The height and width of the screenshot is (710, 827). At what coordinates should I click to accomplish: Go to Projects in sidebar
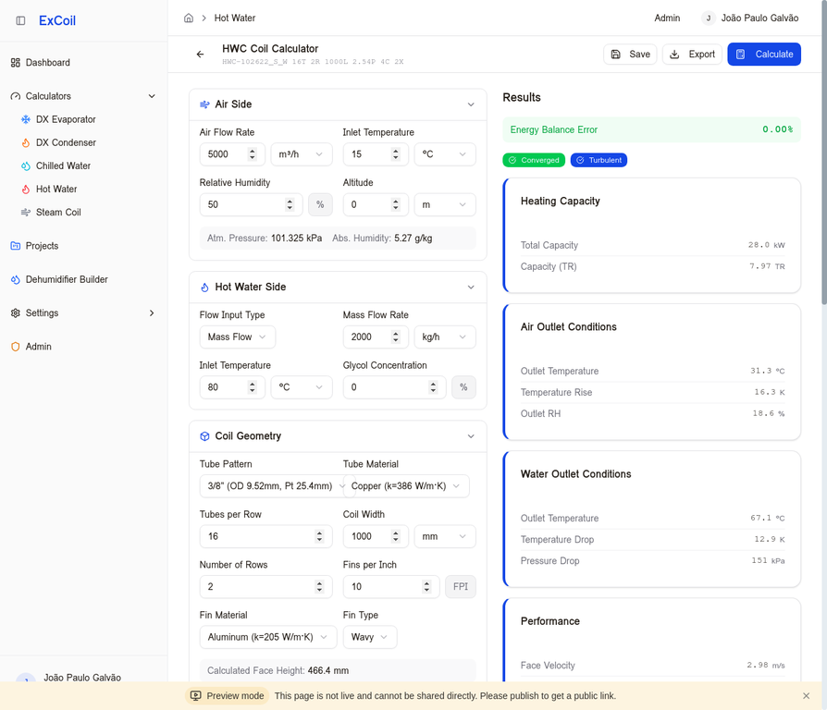tap(42, 246)
